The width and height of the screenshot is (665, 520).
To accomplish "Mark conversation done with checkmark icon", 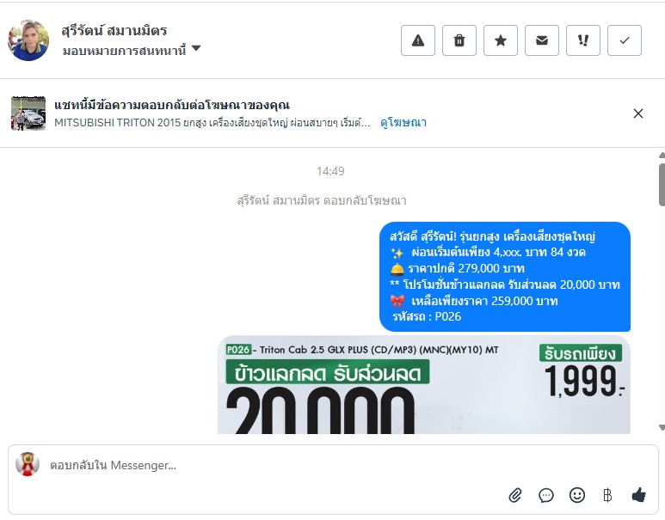I will coord(625,40).
